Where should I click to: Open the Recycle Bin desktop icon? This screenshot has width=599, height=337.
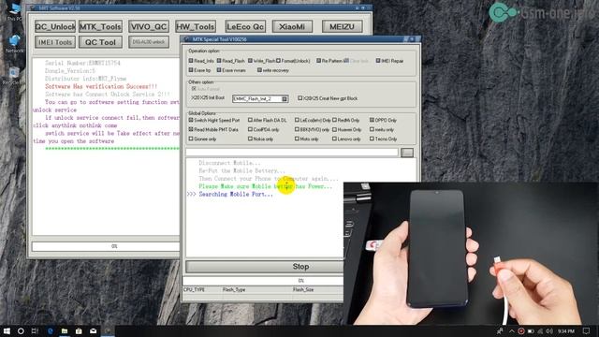(14, 76)
